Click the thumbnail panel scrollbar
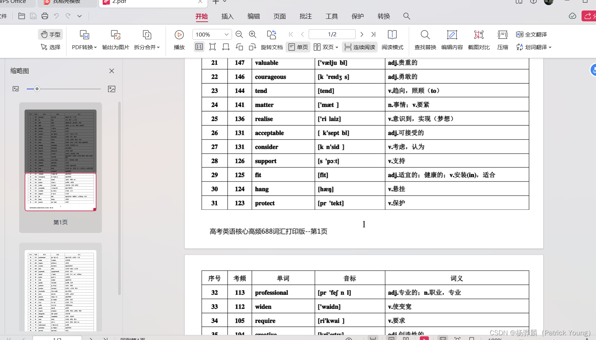The width and height of the screenshot is (596, 340). tap(119, 198)
